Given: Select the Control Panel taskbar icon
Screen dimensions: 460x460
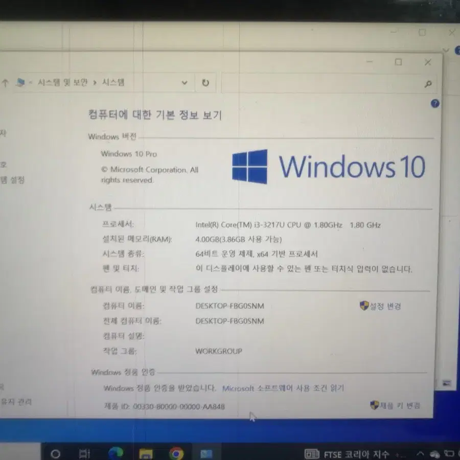Looking at the screenshot, I should tap(206, 454).
